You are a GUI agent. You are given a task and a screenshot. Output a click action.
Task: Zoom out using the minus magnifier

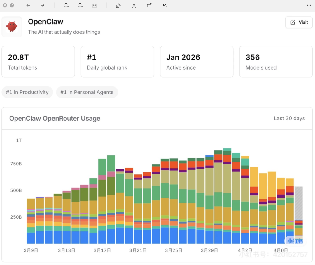[x=66, y=5]
